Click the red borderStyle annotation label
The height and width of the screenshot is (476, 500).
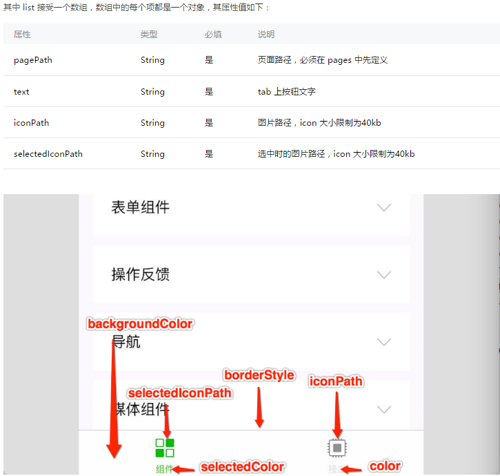click(x=259, y=376)
